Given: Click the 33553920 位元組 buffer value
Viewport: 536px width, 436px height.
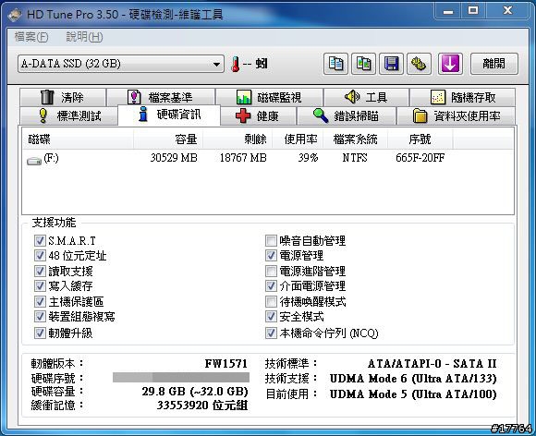Looking at the screenshot, I should 202,406.
